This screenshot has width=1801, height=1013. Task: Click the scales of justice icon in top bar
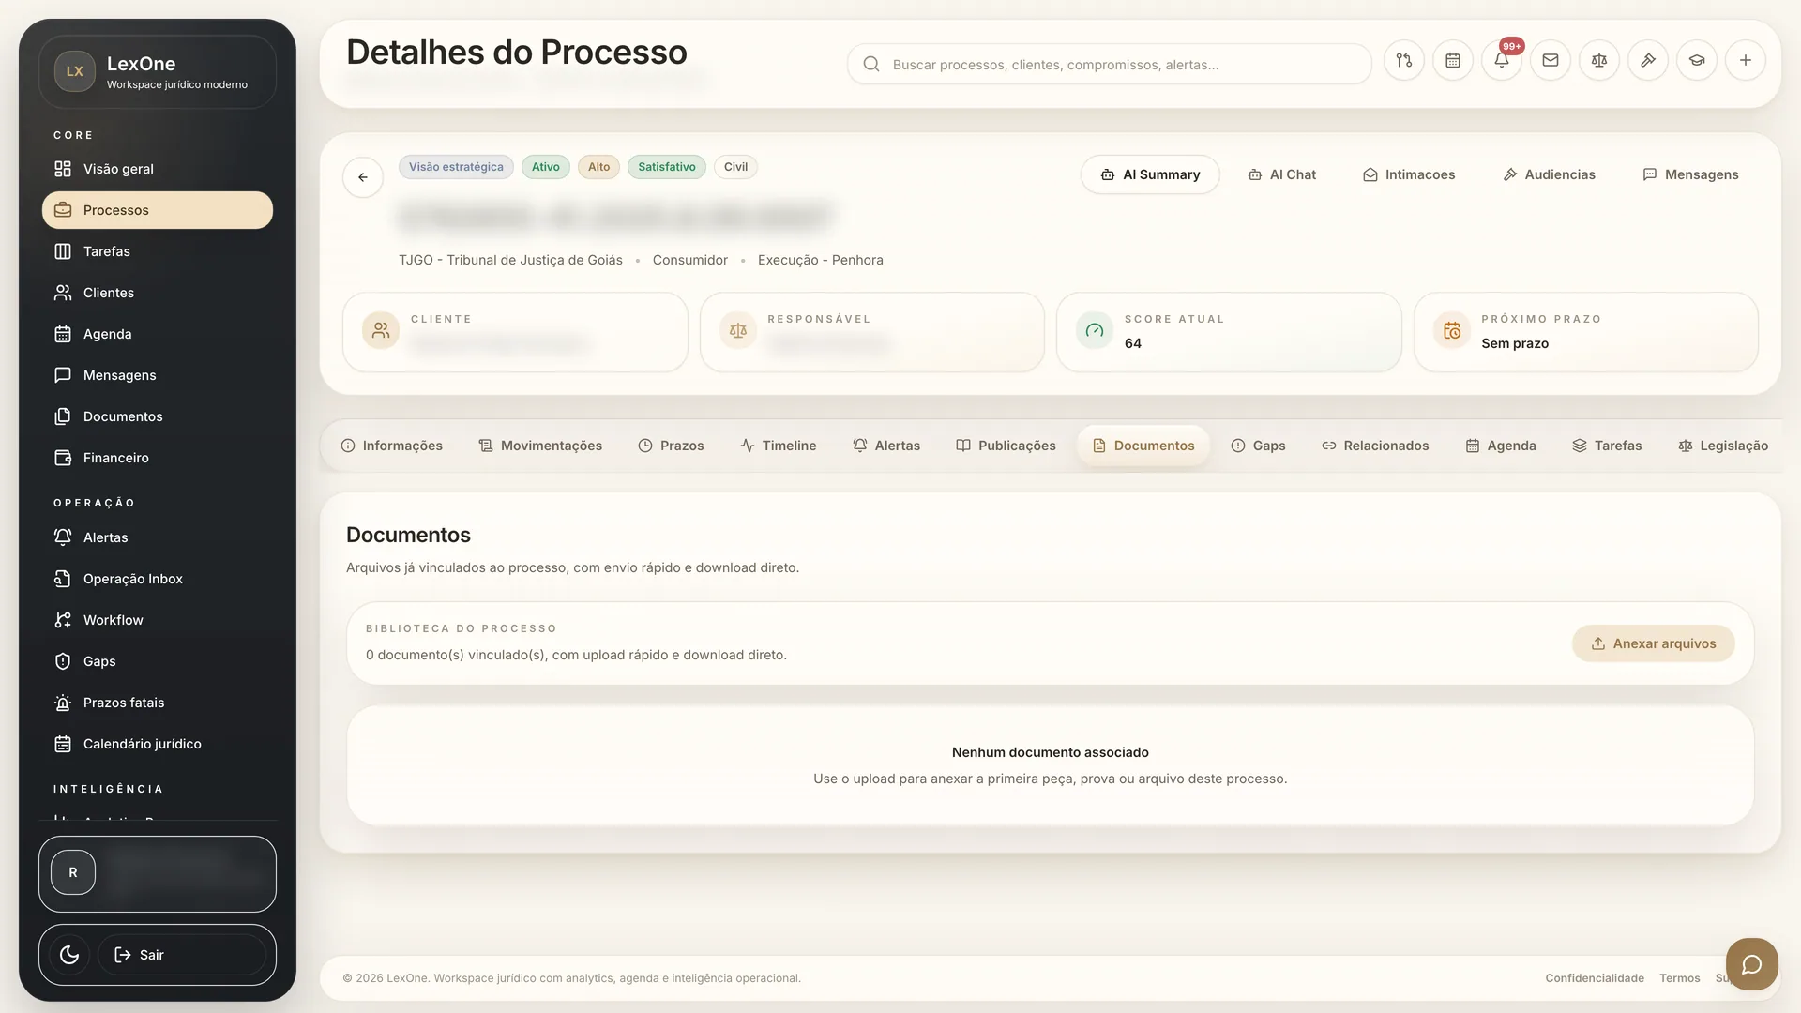coord(1599,60)
